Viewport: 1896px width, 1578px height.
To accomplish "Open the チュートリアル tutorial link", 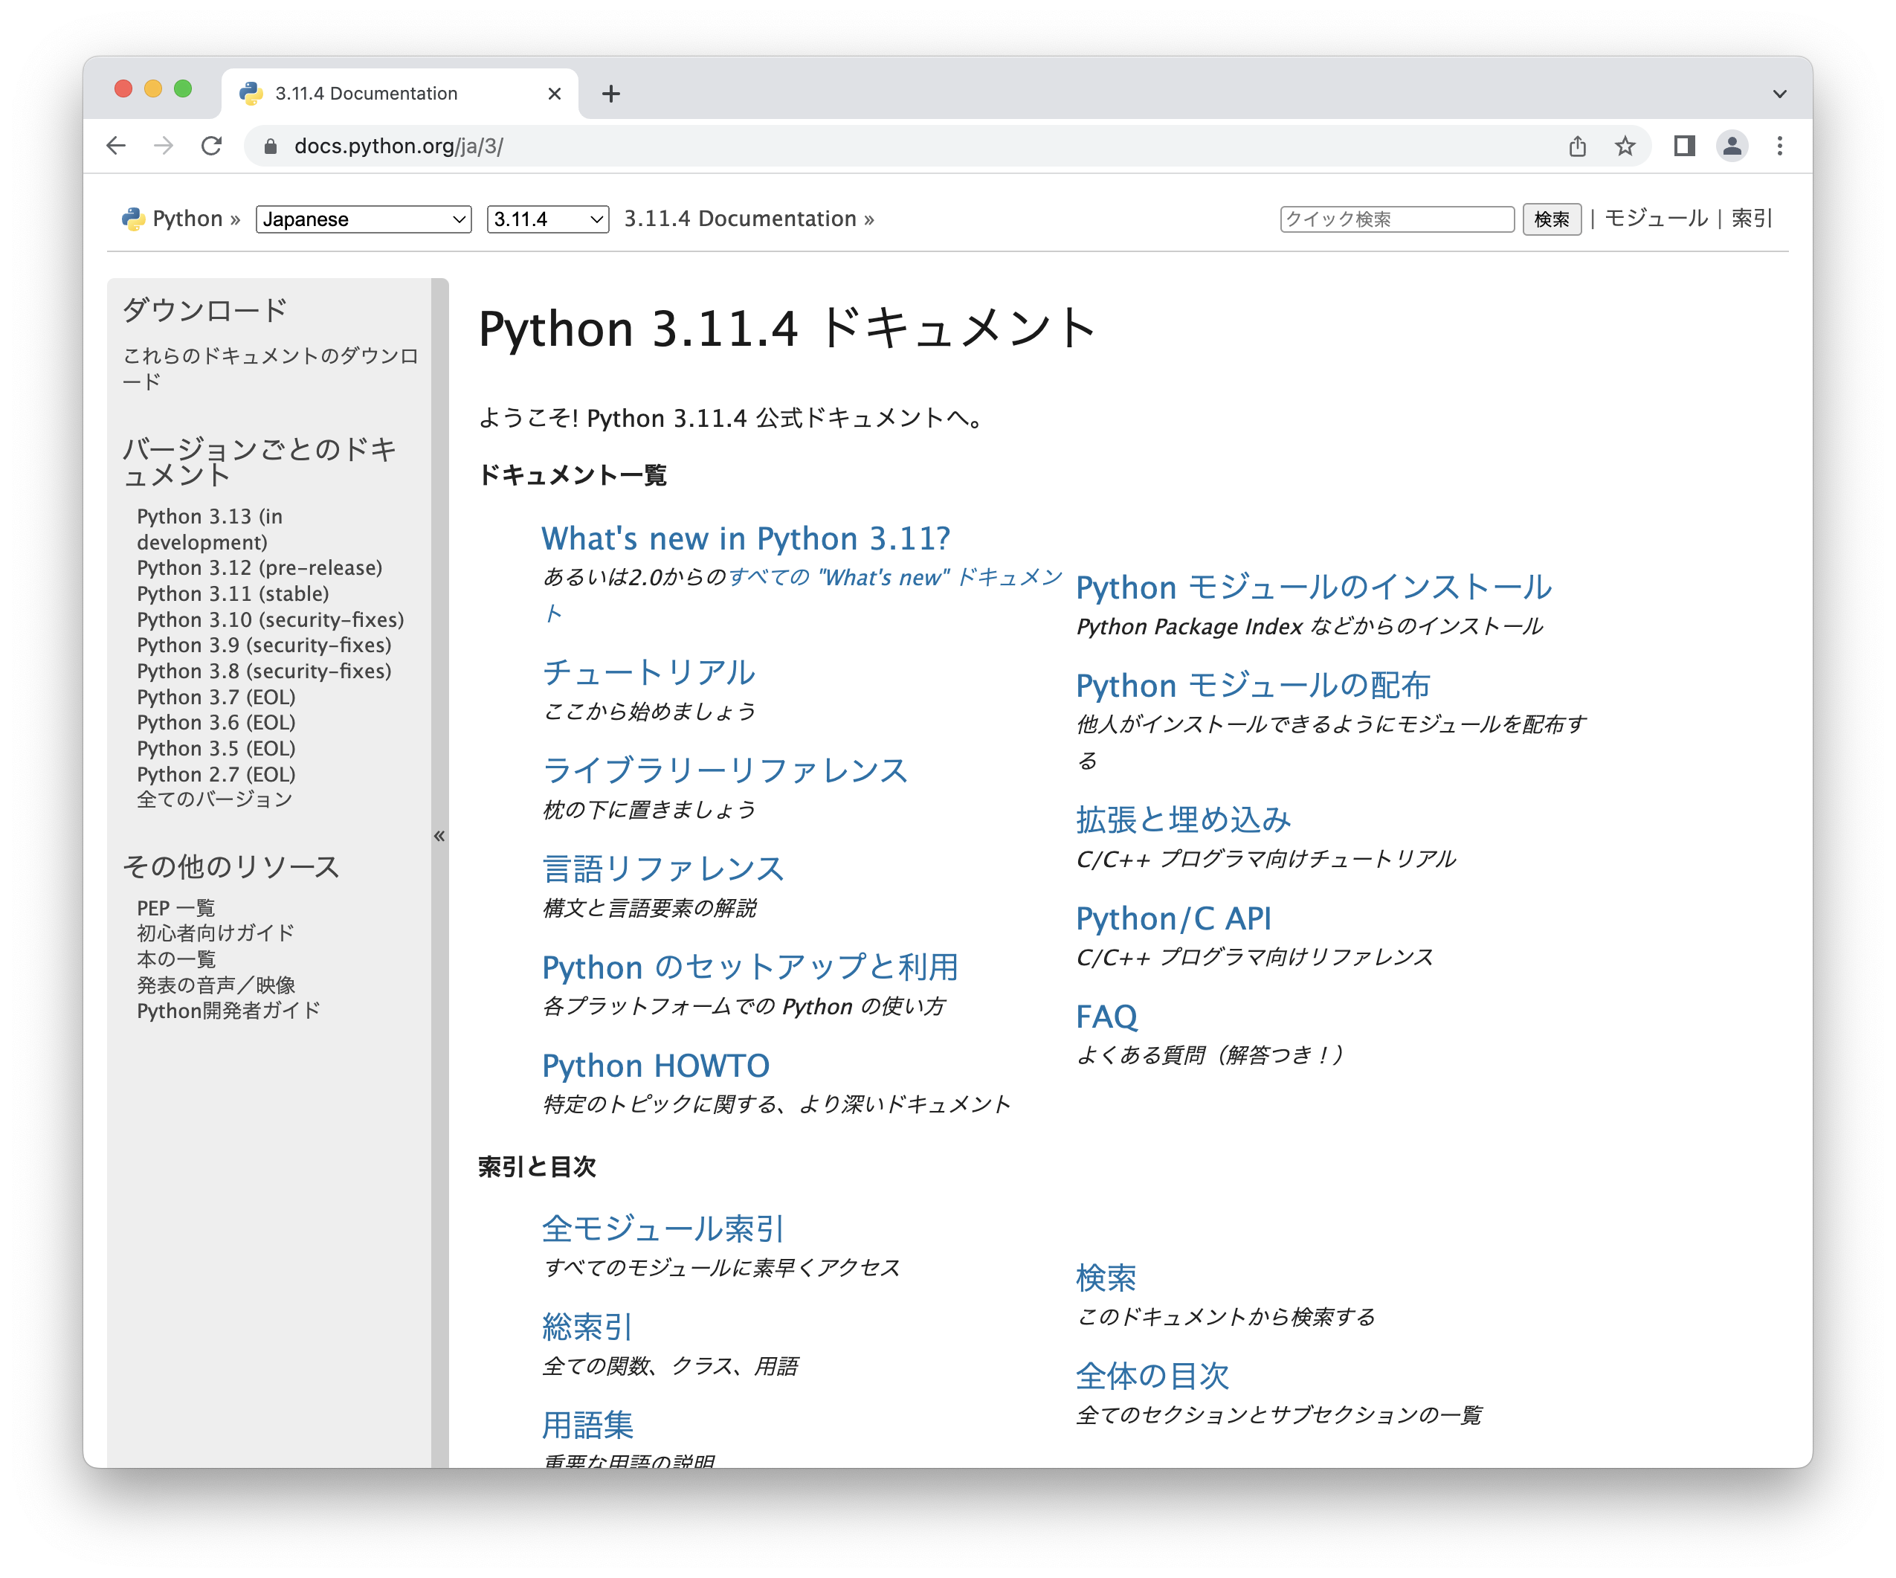I will 648,672.
